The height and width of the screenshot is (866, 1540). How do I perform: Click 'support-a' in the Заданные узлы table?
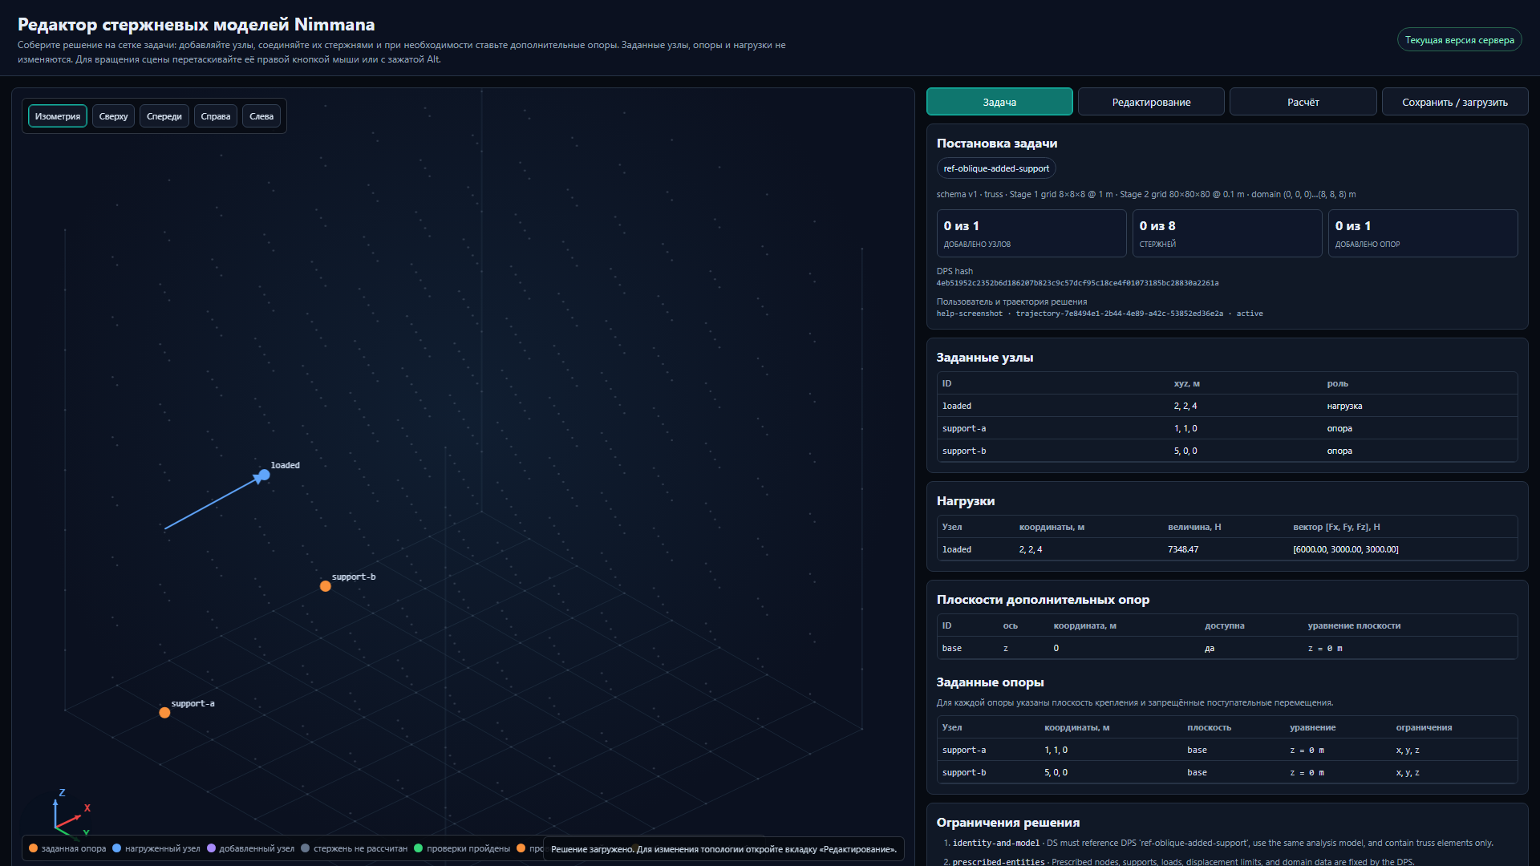(964, 428)
